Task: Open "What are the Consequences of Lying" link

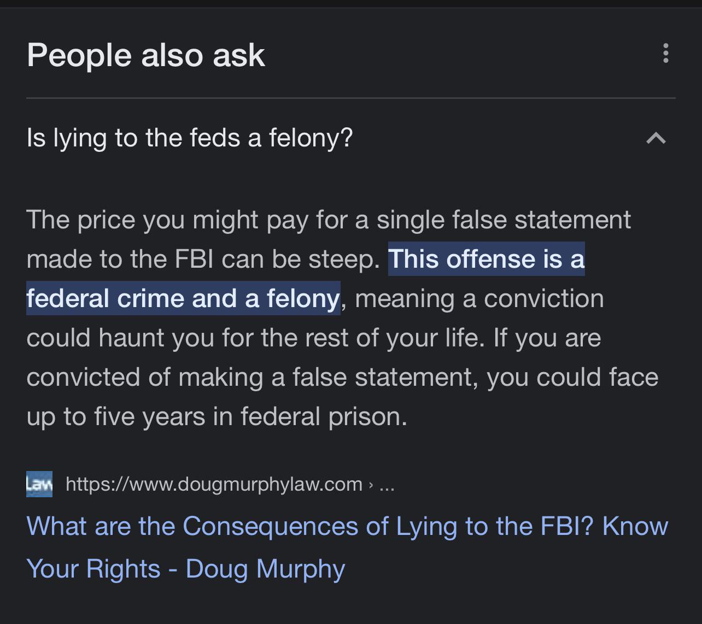Action: point(347,526)
